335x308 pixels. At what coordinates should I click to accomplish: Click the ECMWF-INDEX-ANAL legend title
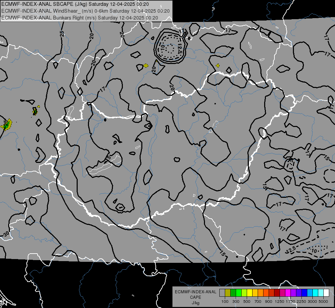195,292
